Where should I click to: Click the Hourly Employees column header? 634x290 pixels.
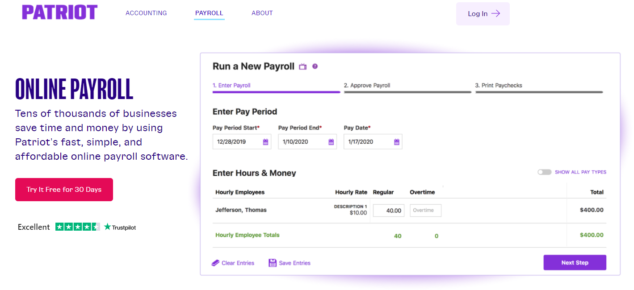click(x=240, y=192)
